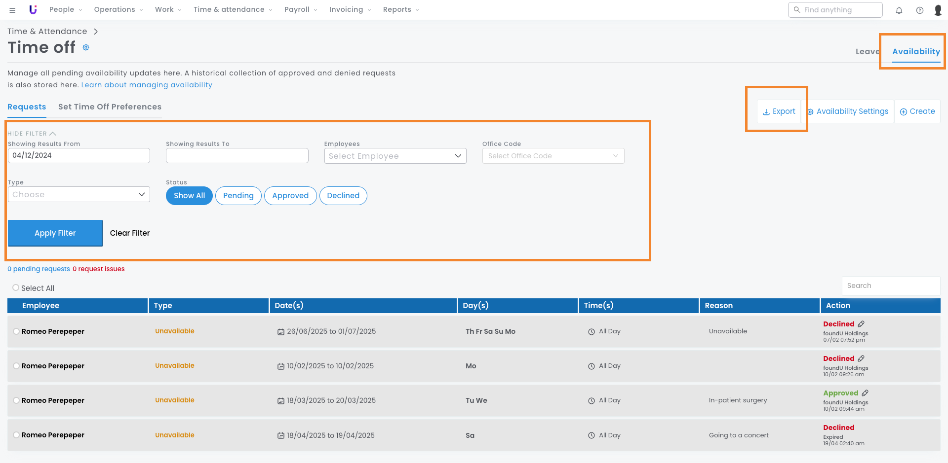The width and height of the screenshot is (948, 463).
Task: Open the Payroll menu
Action: coord(300,10)
